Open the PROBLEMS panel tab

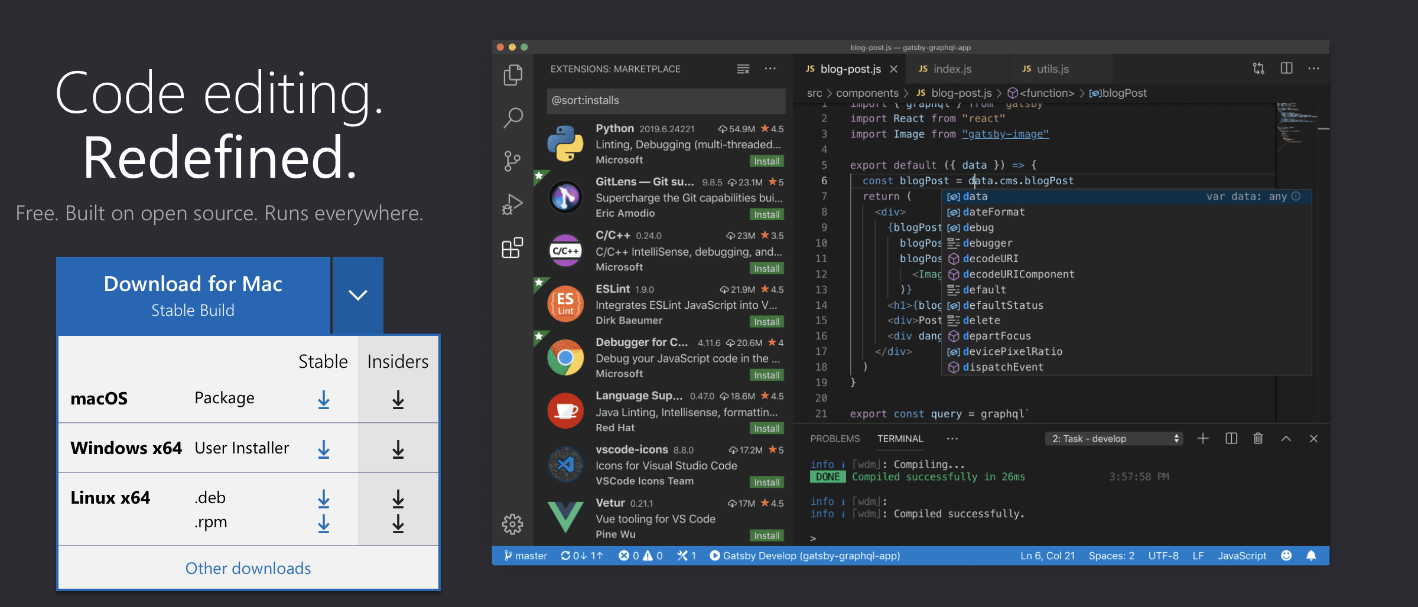click(835, 438)
